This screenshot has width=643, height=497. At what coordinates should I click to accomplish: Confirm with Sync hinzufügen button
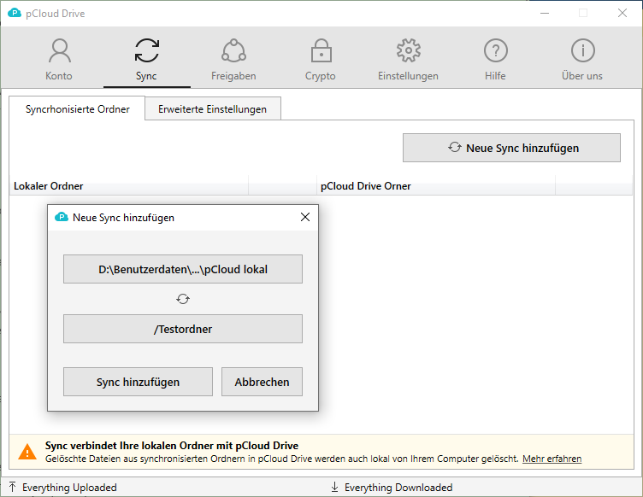click(x=138, y=382)
